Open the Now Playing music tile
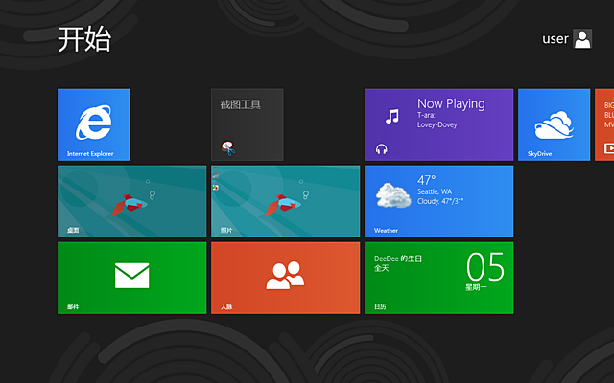Viewport: 614px width, 383px height. point(439,124)
